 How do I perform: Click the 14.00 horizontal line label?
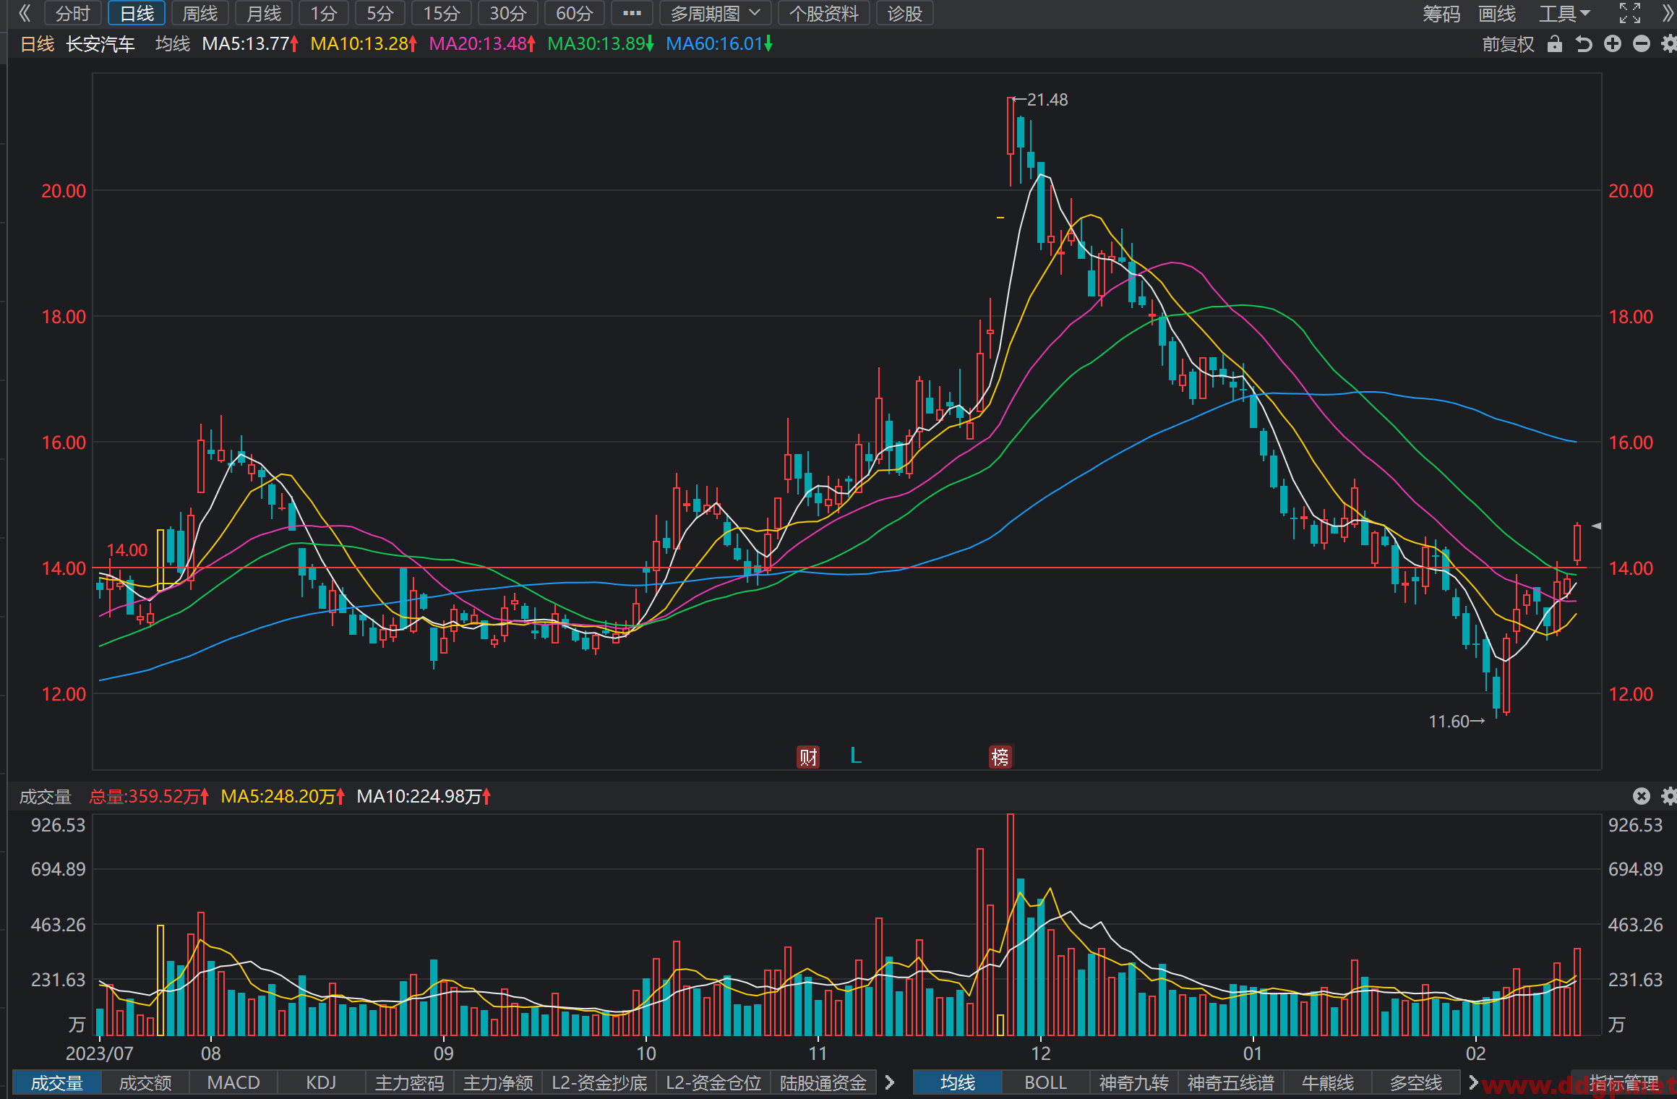tap(127, 550)
